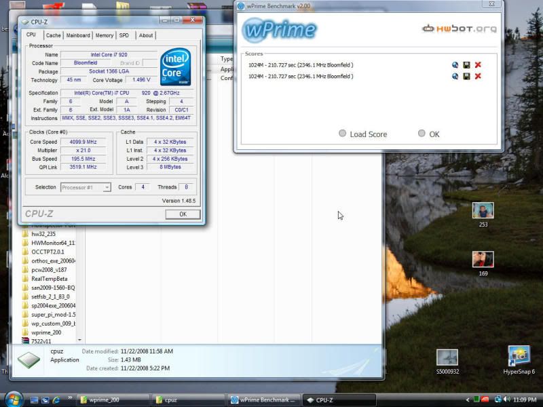
Task: Switch to the Cache tab in CPU-Z
Action: pyautogui.click(x=54, y=35)
